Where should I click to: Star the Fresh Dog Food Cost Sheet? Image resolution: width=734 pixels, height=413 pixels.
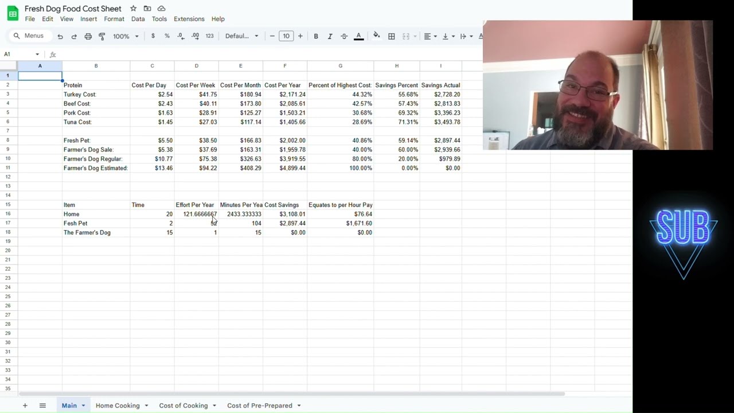[133, 9]
